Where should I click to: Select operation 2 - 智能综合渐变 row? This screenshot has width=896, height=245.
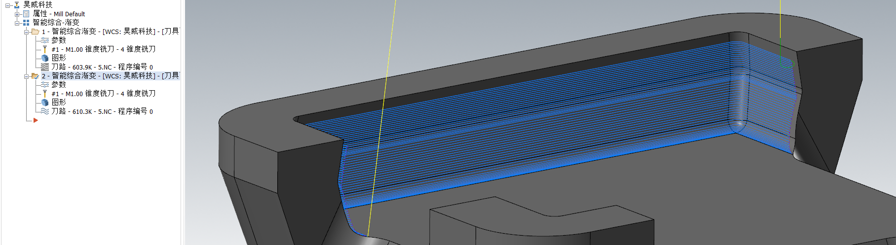(x=110, y=76)
